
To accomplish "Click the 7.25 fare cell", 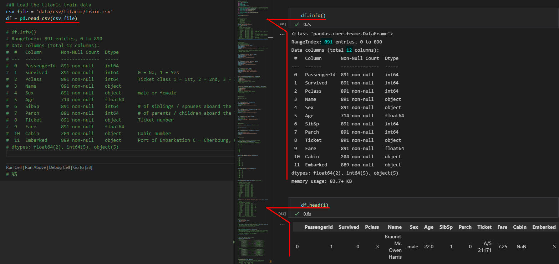I will [502, 247].
